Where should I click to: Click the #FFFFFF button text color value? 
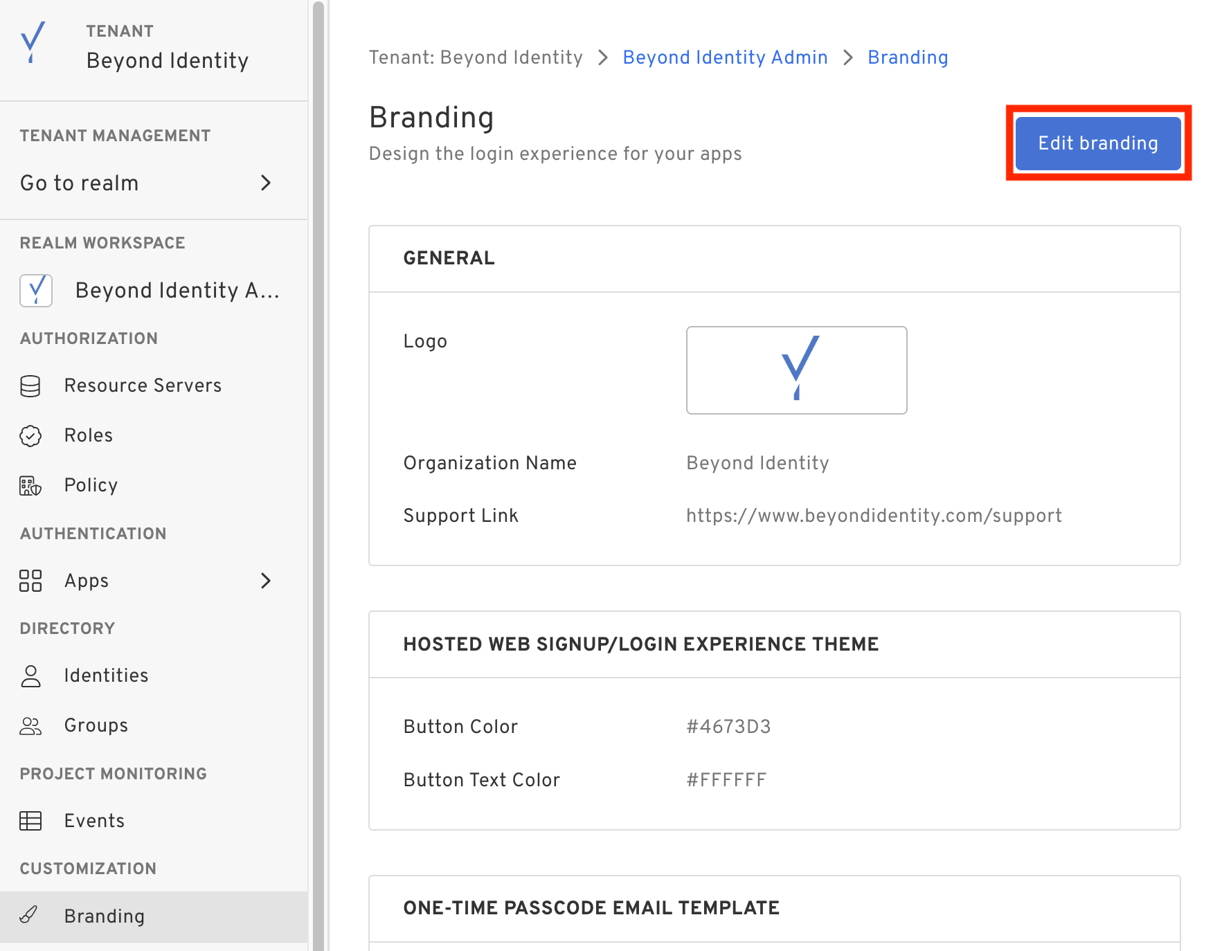coord(726,780)
